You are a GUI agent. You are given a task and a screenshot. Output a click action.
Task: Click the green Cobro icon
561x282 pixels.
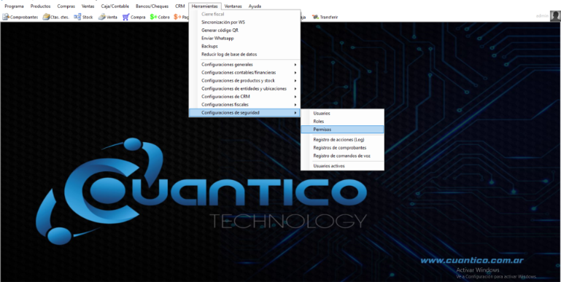point(153,17)
